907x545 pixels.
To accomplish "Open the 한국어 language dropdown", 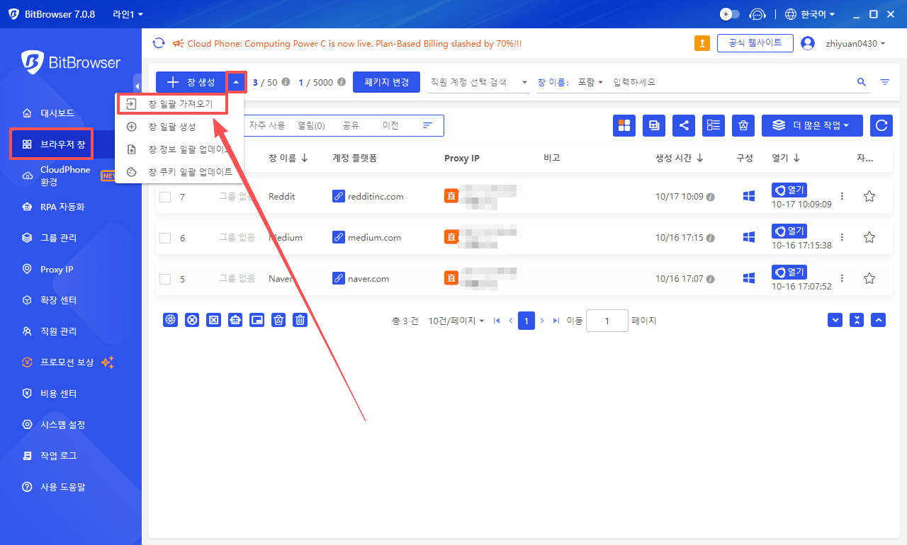I will point(810,14).
